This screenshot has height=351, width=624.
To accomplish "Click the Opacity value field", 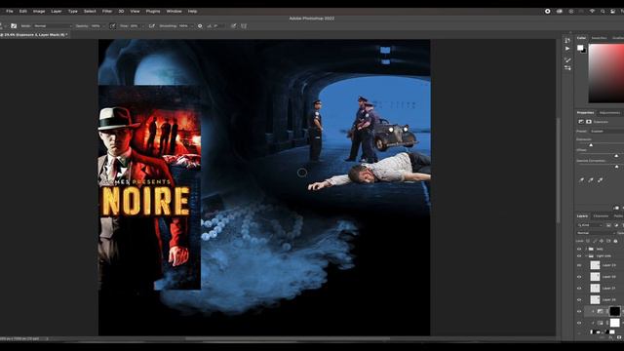I will pyautogui.click(x=96, y=26).
